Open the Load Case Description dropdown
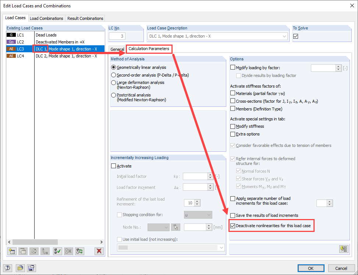The height and width of the screenshot is (275, 358). (x=284, y=36)
